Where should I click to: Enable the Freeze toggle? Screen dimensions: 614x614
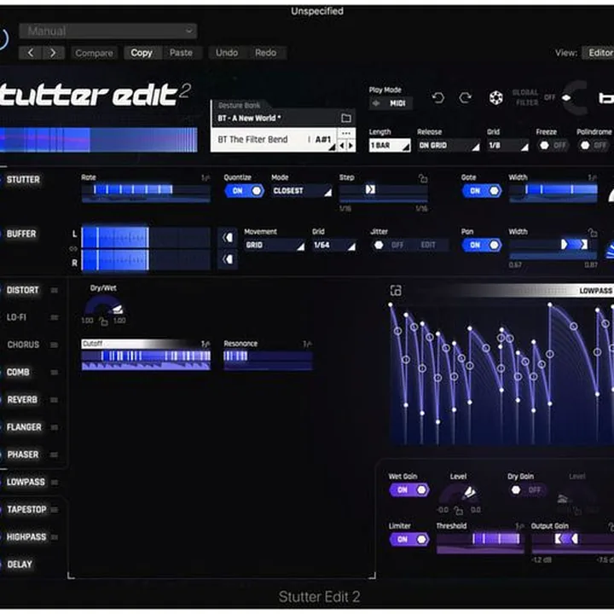click(x=553, y=145)
